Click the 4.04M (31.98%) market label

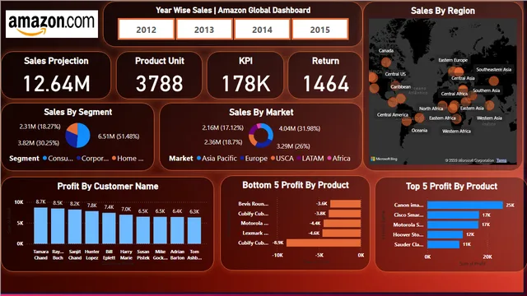(x=300, y=128)
